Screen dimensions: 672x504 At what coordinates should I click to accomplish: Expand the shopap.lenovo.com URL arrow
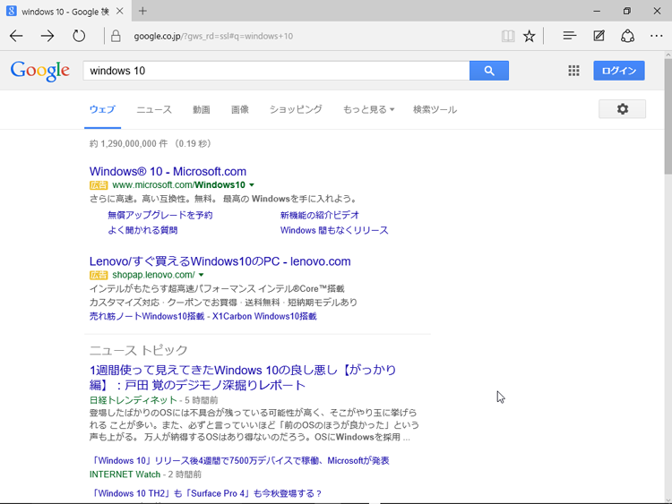coord(202,276)
